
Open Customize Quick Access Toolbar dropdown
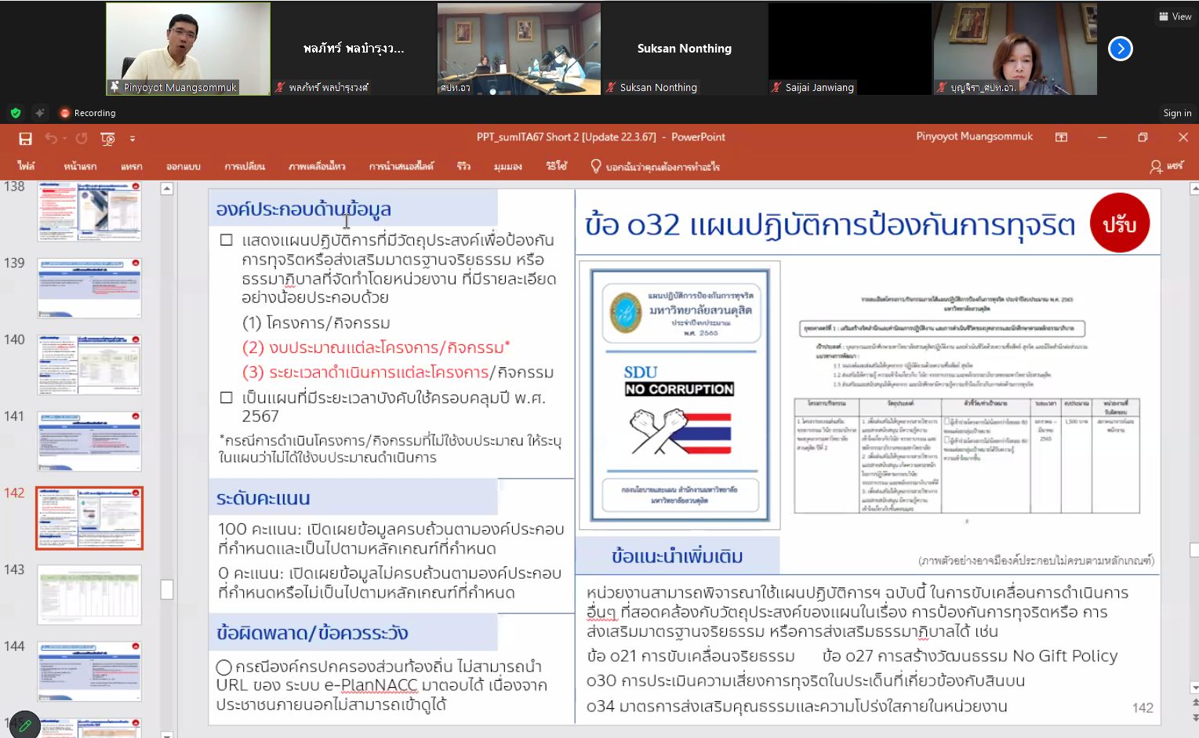click(133, 139)
